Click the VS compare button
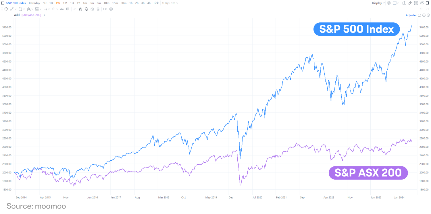Image resolution: width=431 pixels, height=214 pixels. pos(422,3)
